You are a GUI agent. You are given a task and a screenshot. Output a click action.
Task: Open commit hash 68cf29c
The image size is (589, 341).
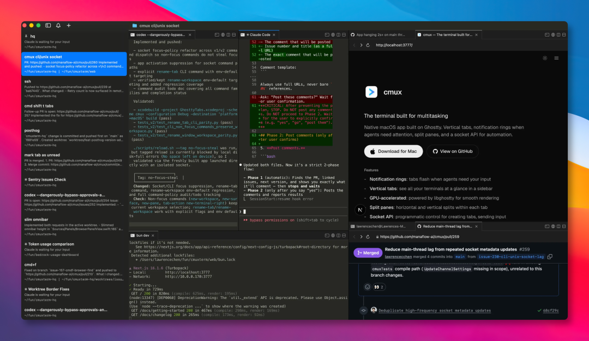pos(551,310)
